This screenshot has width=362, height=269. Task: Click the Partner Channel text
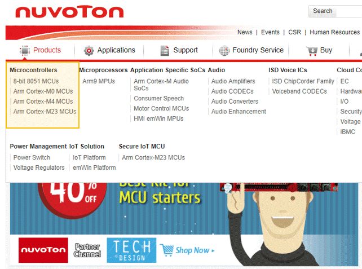[87, 250]
